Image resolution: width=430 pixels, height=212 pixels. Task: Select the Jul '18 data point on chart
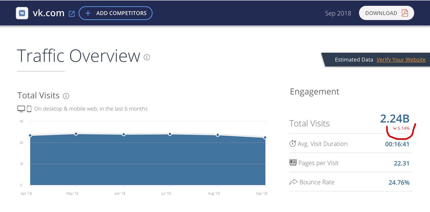tap(170, 134)
